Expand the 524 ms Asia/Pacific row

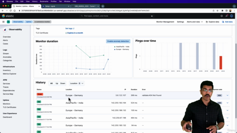pos(227,103)
